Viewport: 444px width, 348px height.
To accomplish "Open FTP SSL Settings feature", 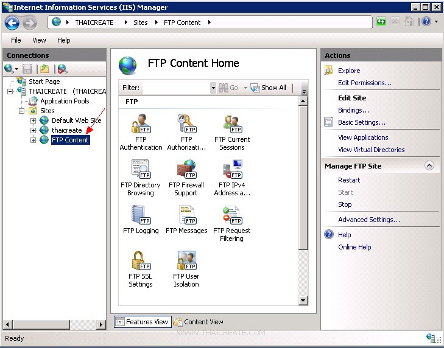I will click(x=141, y=269).
